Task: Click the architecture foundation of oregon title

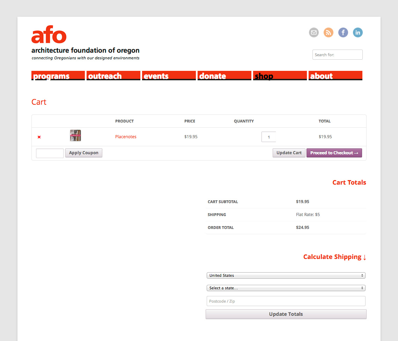Action: (85, 50)
